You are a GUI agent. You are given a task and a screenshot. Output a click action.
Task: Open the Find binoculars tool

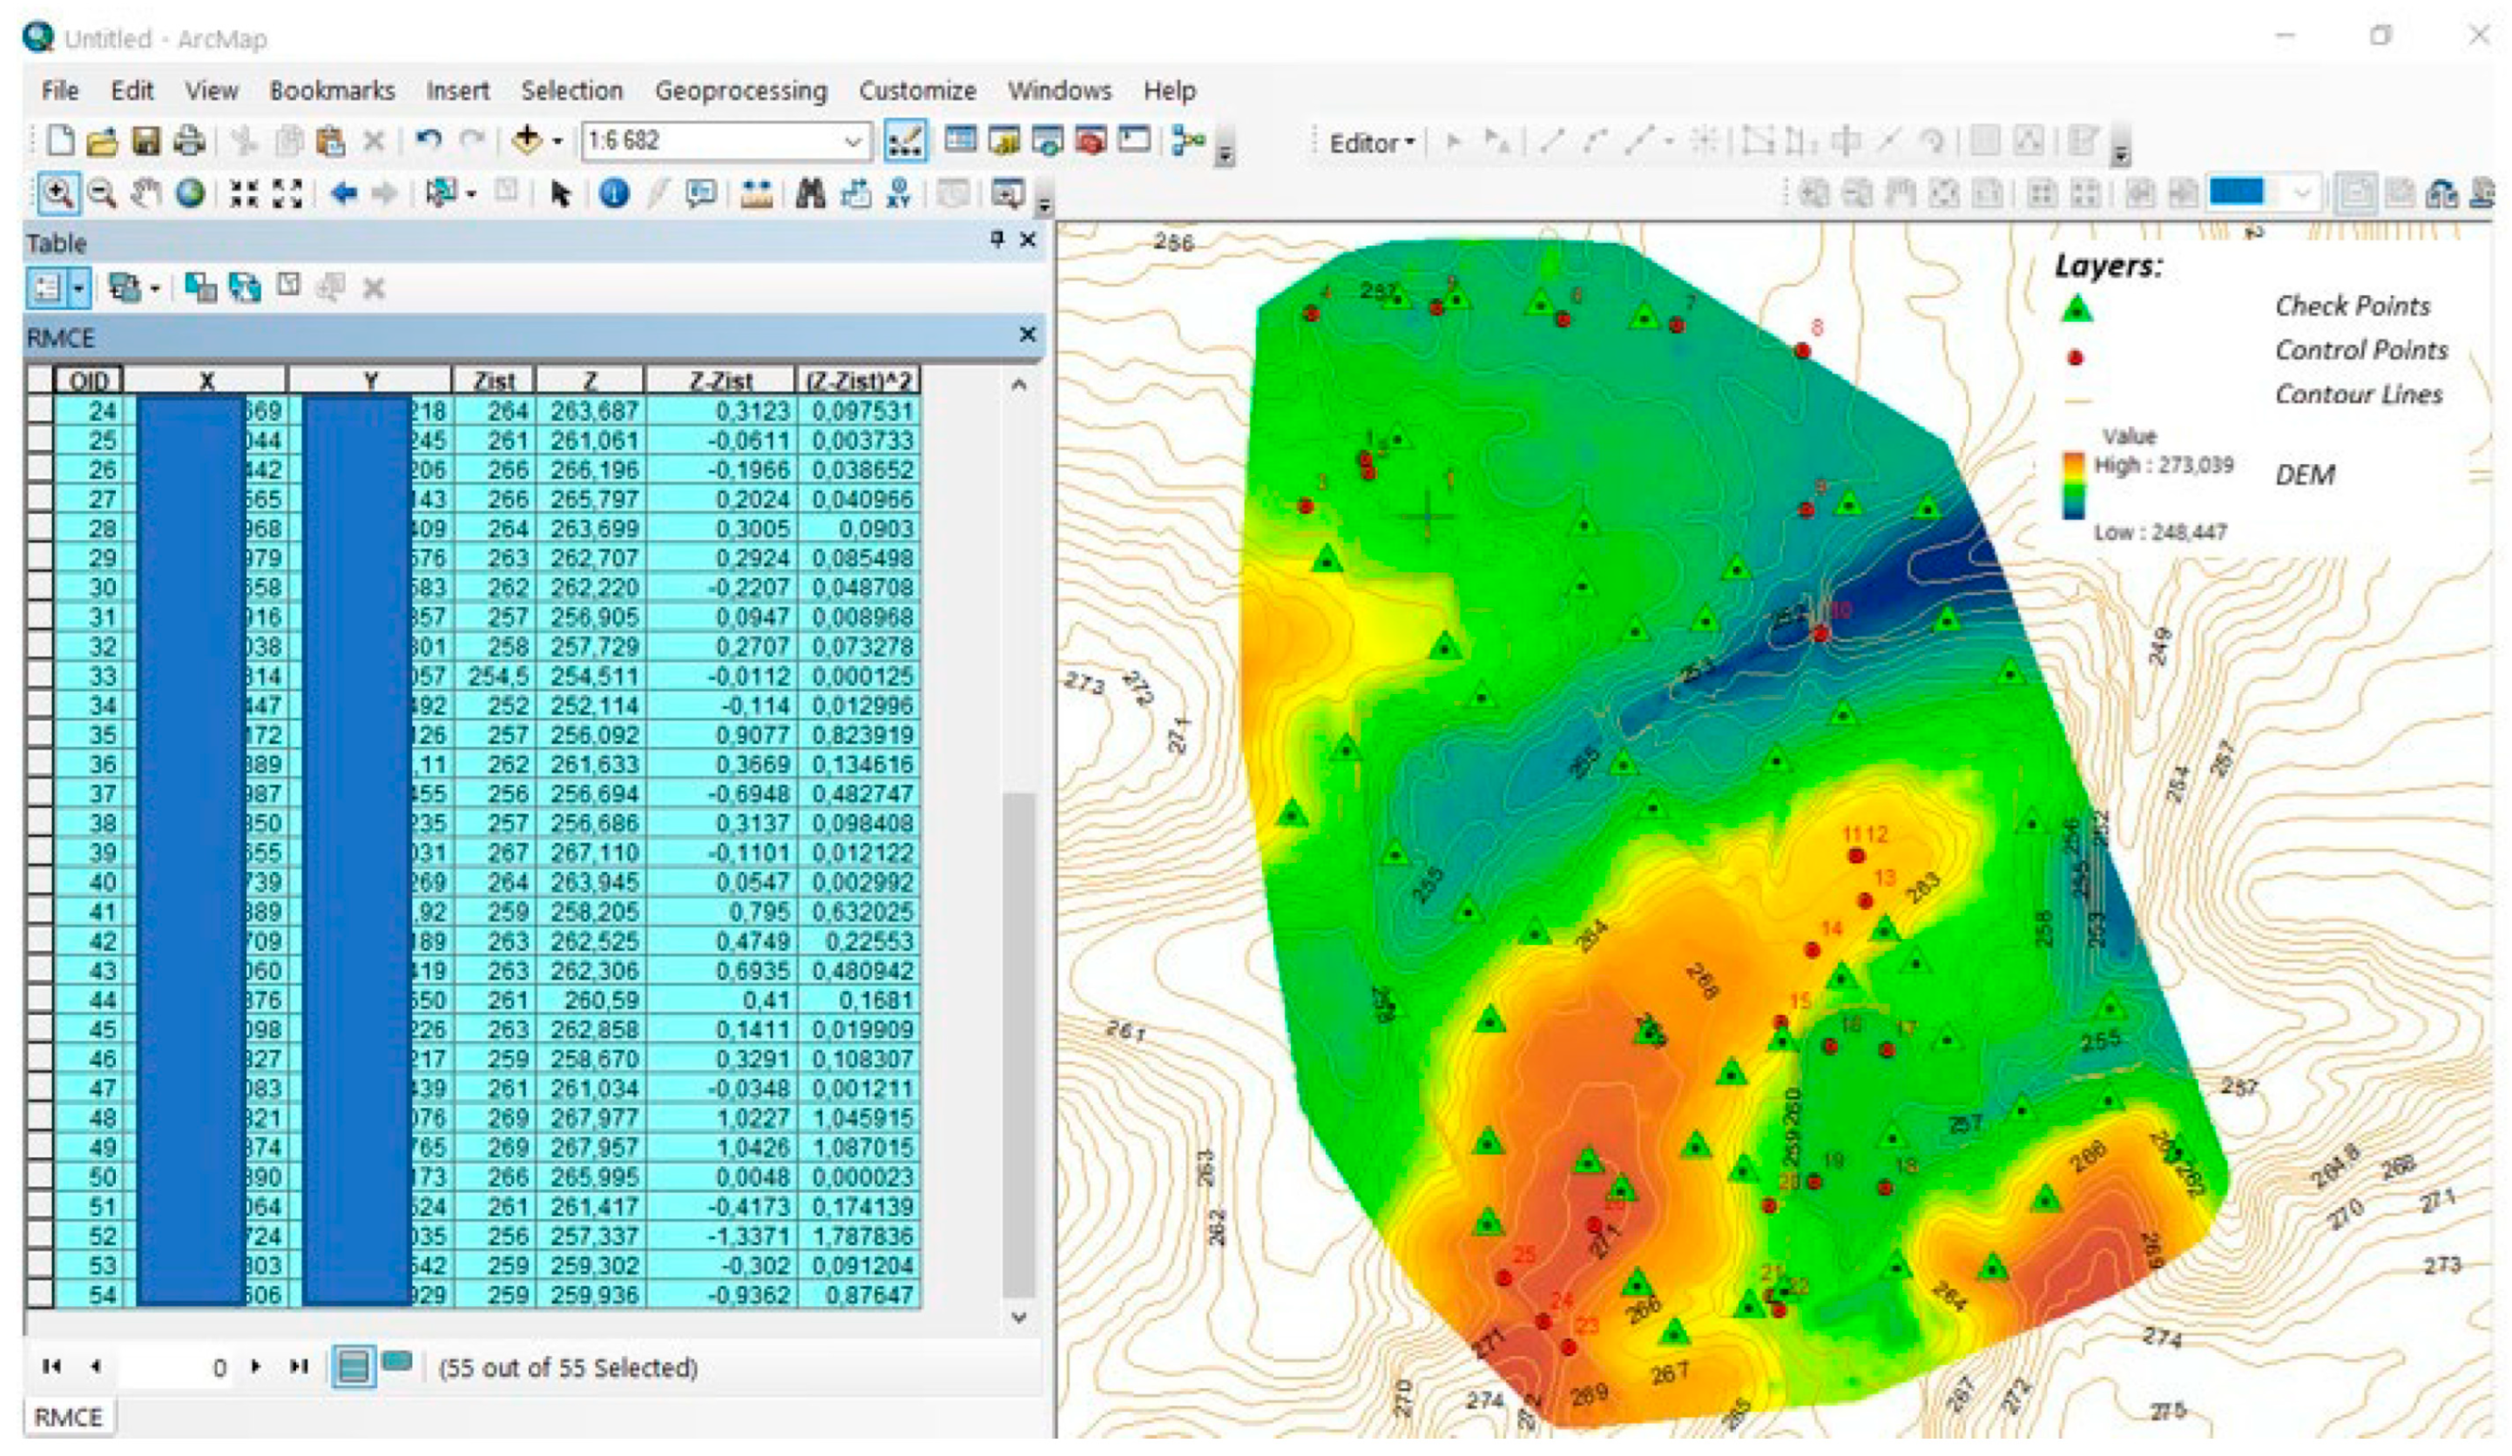(810, 192)
